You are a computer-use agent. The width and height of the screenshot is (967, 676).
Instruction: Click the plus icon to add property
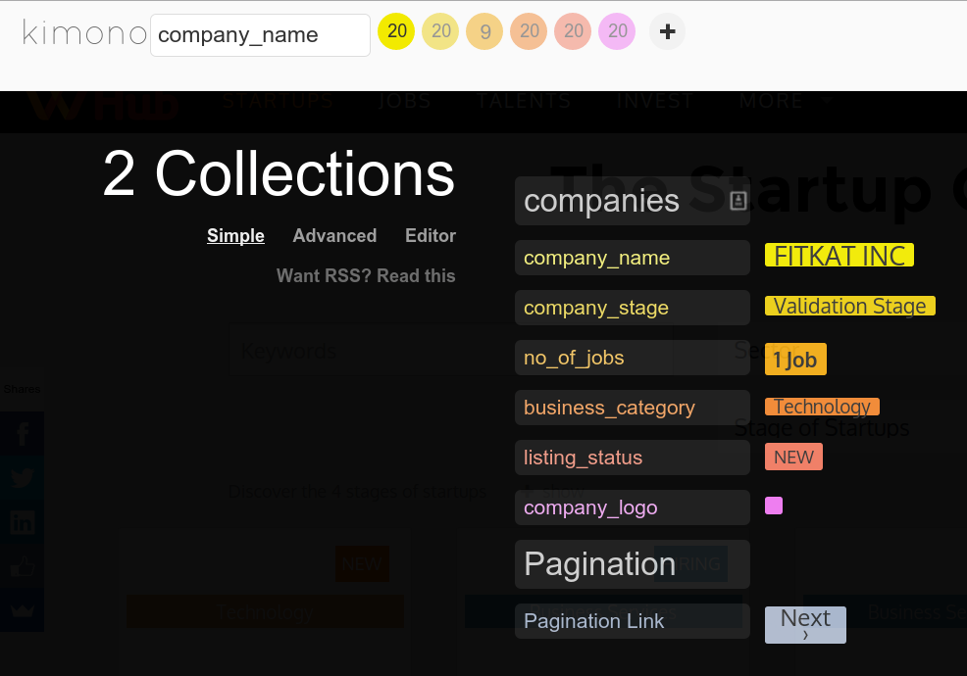pos(667,31)
